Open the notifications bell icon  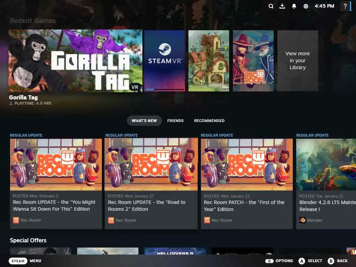click(294, 6)
